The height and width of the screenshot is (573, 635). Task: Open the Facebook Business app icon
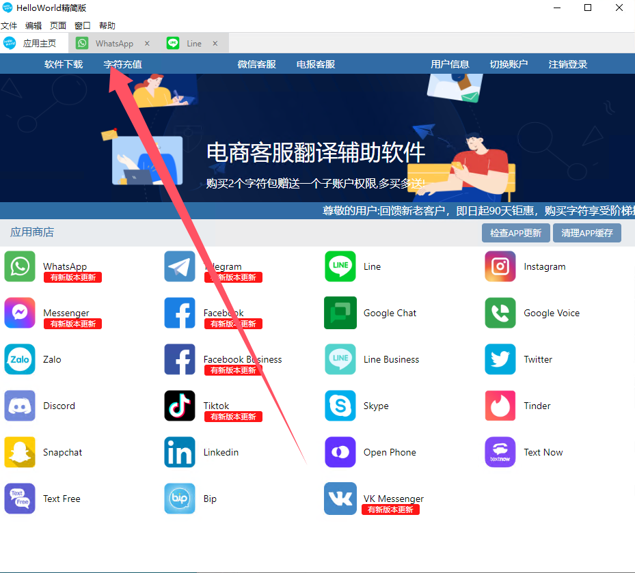[x=180, y=359]
